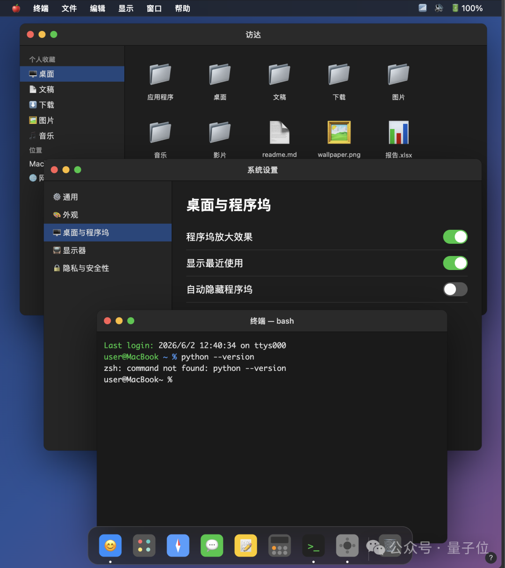The width and height of the screenshot is (505, 568).
Task: Open the 桌面 folder icon in Finder grid
Action: point(220,75)
